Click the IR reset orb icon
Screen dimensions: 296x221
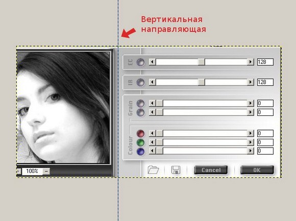point(140,83)
